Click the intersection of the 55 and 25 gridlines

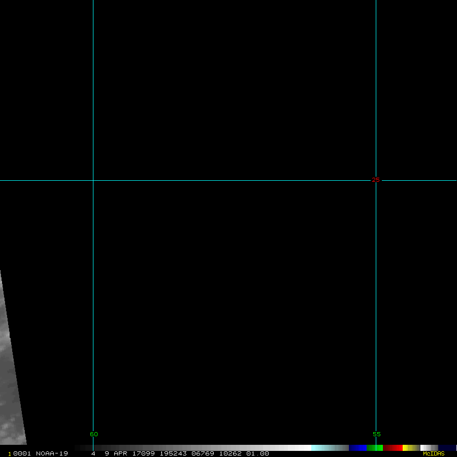pos(376,180)
